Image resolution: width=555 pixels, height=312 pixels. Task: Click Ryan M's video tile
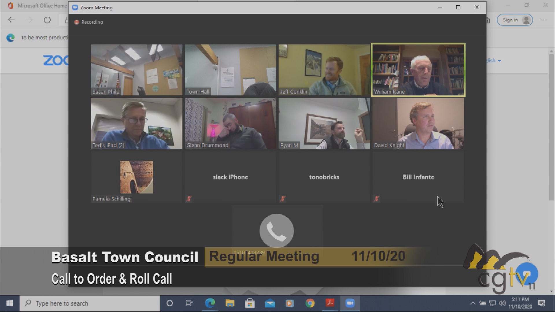(x=324, y=124)
